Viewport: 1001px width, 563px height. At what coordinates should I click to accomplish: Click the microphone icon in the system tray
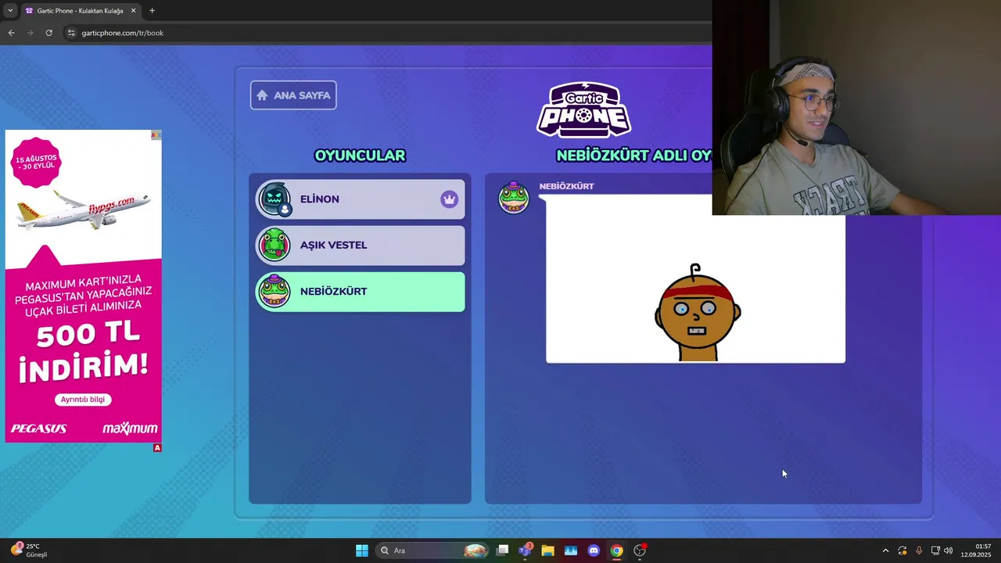[919, 550]
